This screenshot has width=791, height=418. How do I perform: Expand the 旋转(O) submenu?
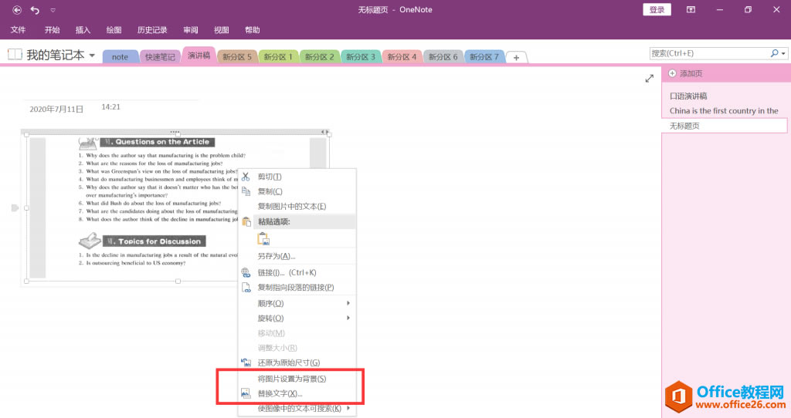click(x=297, y=319)
